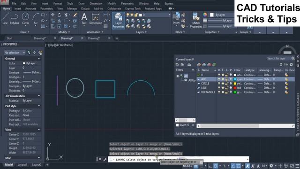The height and width of the screenshot is (169, 300).
Task: Toggle lock for CIRCLE layer
Action: (x=227, y=84)
